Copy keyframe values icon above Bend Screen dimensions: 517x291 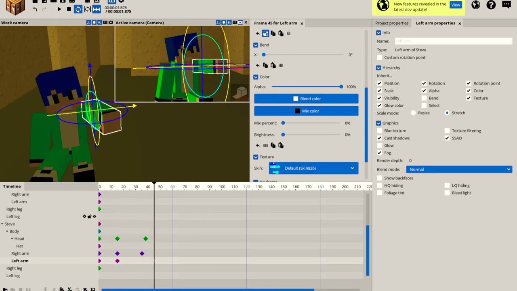pyautogui.click(x=273, y=34)
